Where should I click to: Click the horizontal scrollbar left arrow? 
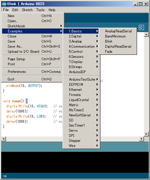pyautogui.click(x=4, y=139)
